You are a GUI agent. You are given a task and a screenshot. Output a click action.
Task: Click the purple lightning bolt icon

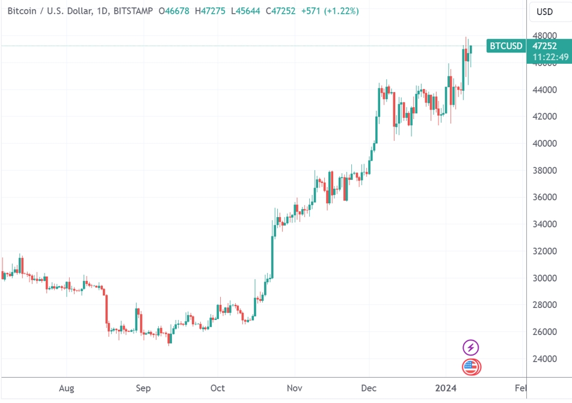coord(471,347)
